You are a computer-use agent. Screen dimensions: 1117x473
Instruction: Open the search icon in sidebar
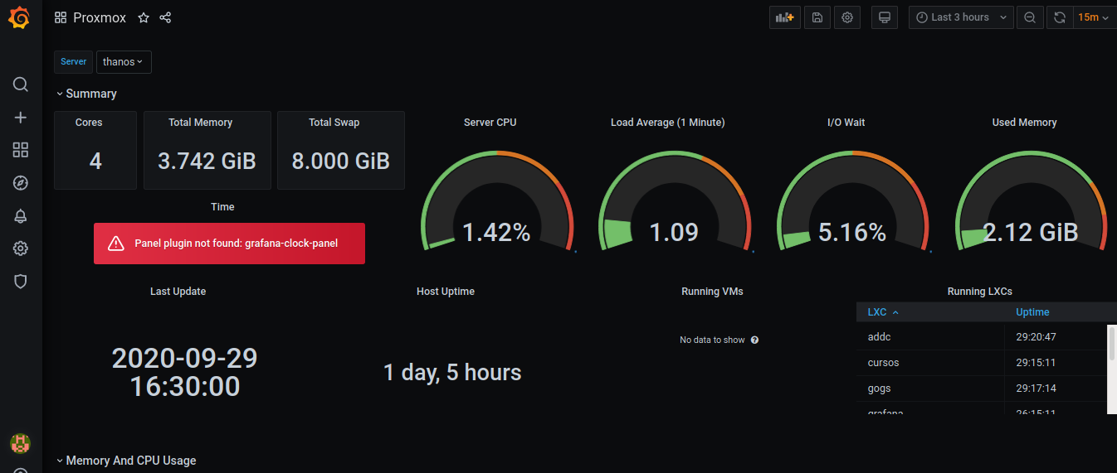point(21,84)
